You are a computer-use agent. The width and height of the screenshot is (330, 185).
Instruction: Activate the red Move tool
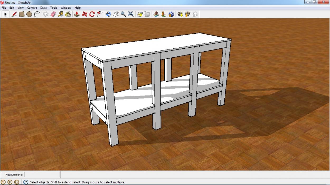click(84, 14)
